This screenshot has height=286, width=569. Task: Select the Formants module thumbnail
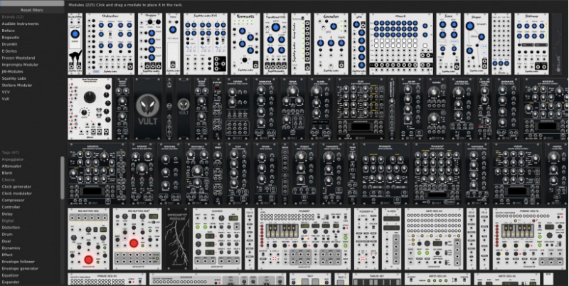[245, 44]
